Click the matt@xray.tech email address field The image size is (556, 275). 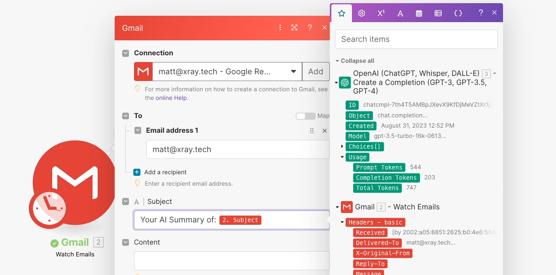click(x=238, y=149)
